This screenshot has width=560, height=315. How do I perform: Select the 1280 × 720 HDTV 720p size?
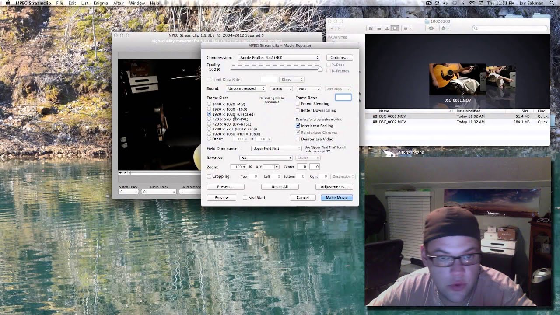pyautogui.click(x=209, y=129)
